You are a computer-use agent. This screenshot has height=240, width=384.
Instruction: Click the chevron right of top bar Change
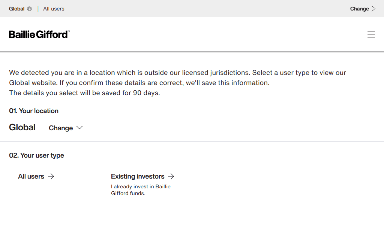[373, 9]
